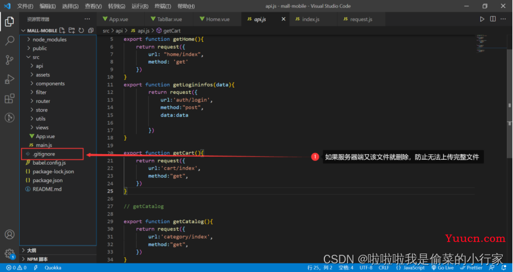Switch to the Home.vue tab
This screenshot has width=513, height=272.
(x=217, y=19)
